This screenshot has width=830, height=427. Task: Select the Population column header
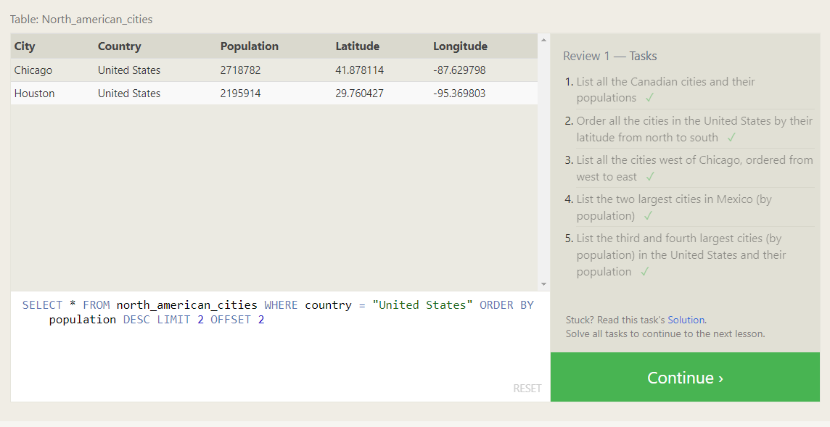[249, 46]
